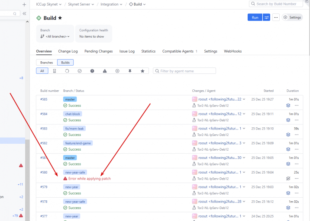Open artifacts icon for build #585
Image resolution: width=310 pixels, height=221 pixels.
288,105
